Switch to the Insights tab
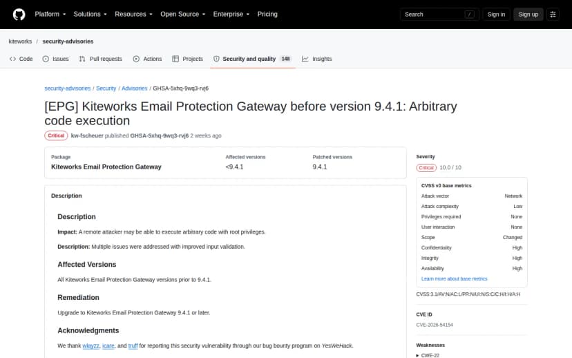The height and width of the screenshot is (358, 572). pyautogui.click(x=316, y=59)
